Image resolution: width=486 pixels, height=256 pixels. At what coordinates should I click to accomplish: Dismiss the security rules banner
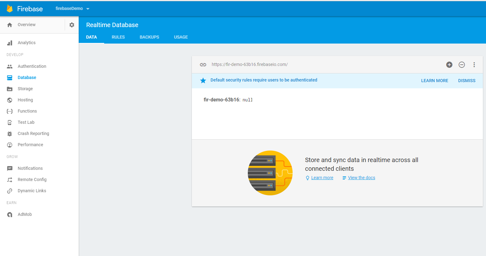[x=467, y=81]
